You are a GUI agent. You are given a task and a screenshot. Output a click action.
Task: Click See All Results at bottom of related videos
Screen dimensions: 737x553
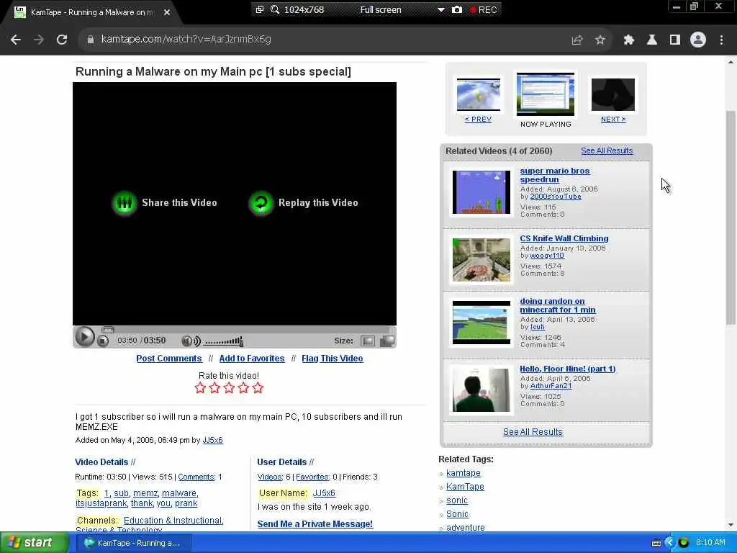(533, 432)
